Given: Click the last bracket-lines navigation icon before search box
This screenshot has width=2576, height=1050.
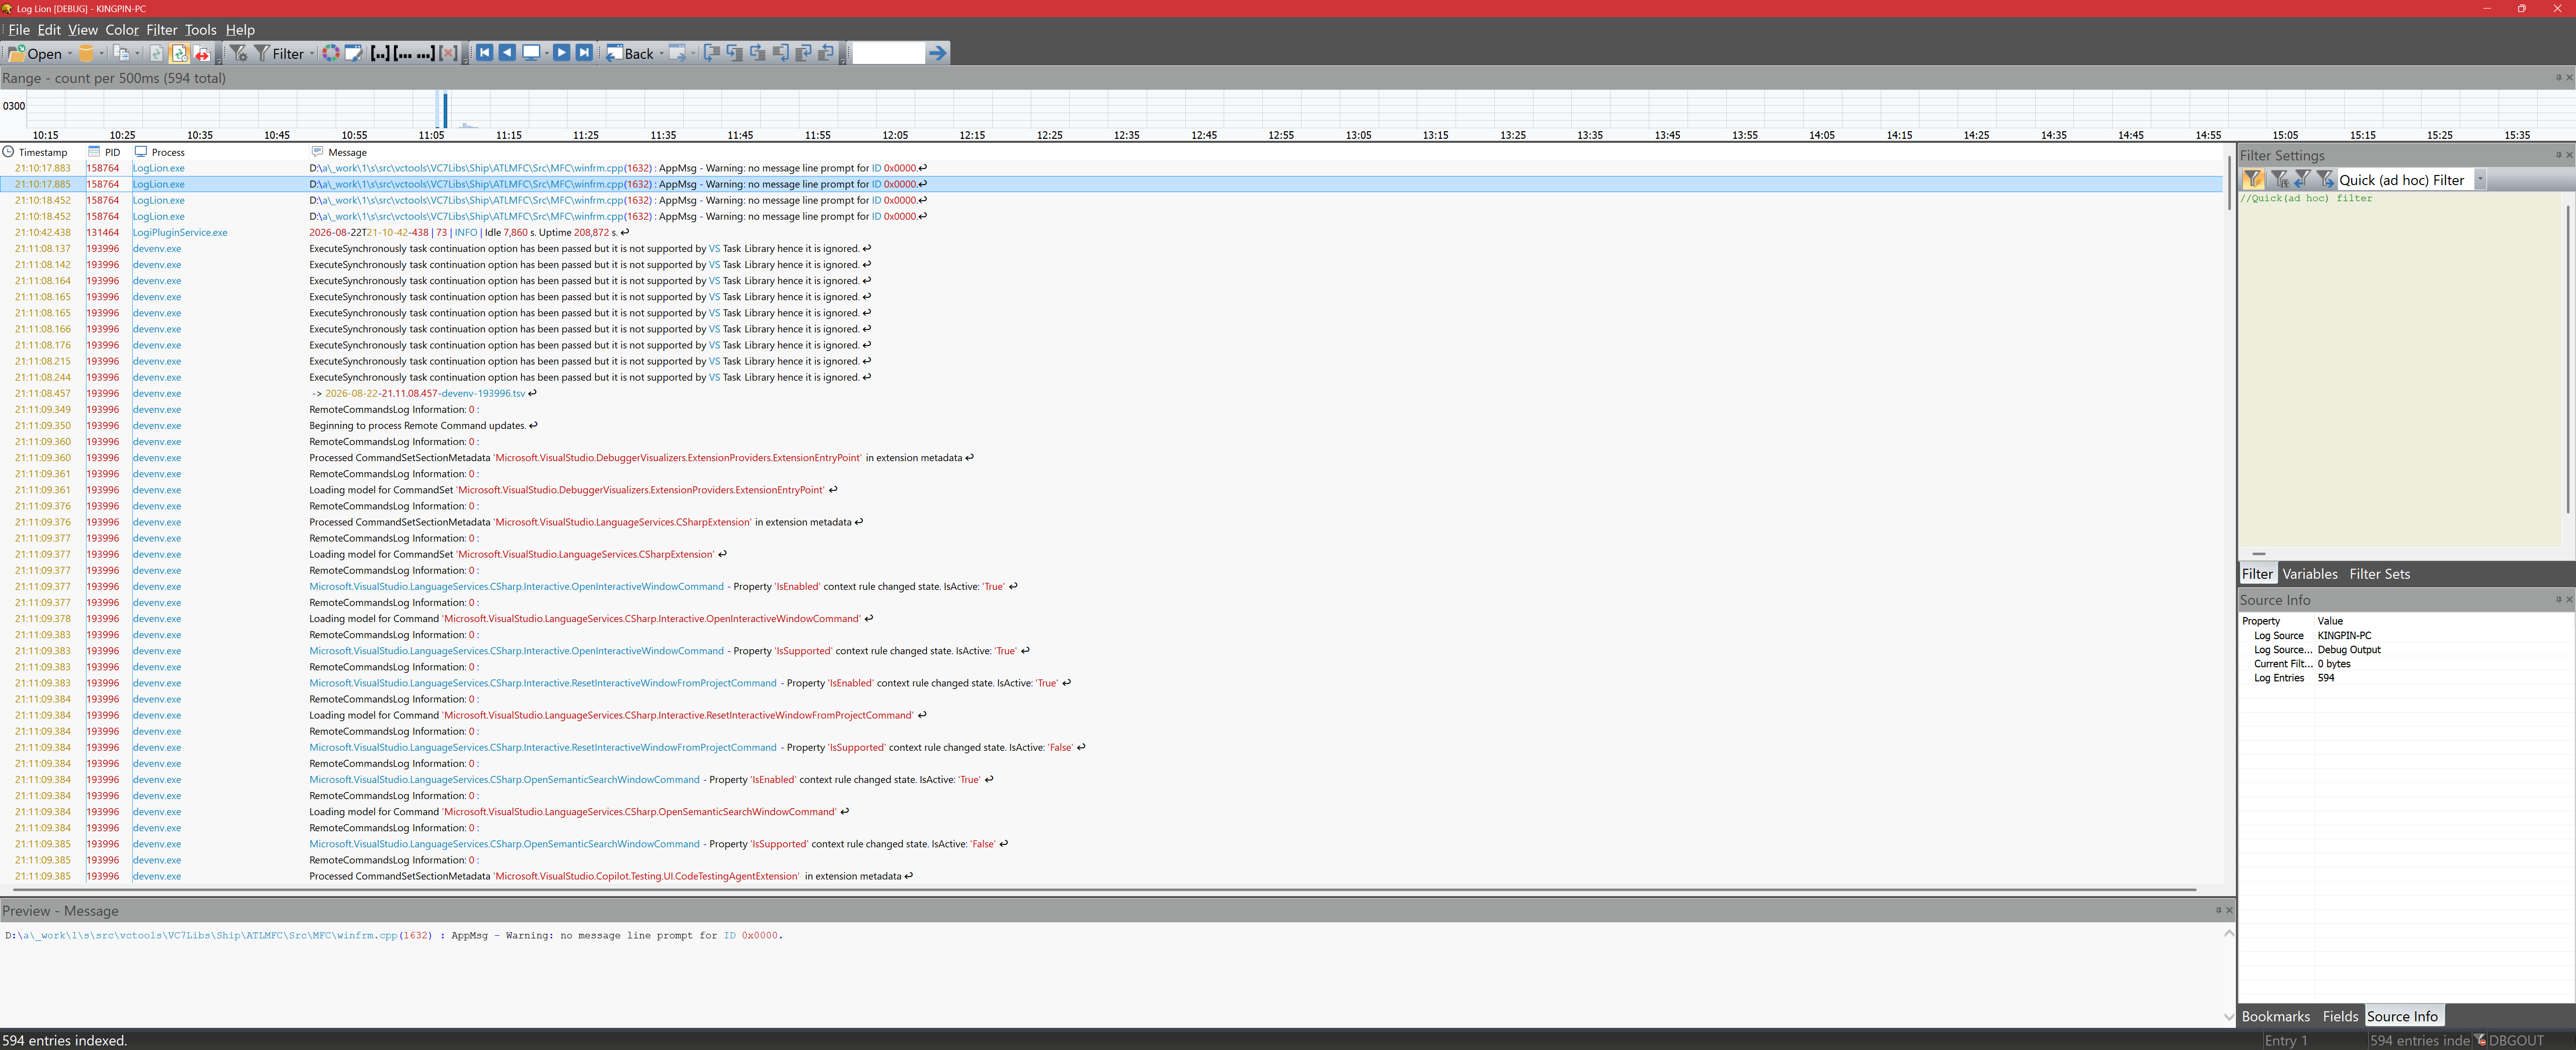Looking at the screenshot, I should click(826, 53).
